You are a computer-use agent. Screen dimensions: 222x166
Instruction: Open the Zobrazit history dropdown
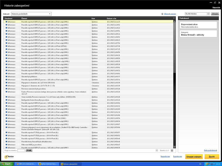(x=31, y=14)
